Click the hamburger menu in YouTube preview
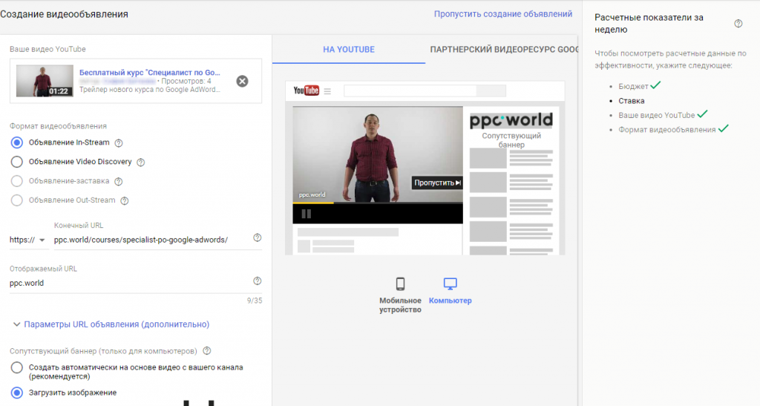Image resolution: width=760 pixels, height=406 pixels. click(327, 91)
